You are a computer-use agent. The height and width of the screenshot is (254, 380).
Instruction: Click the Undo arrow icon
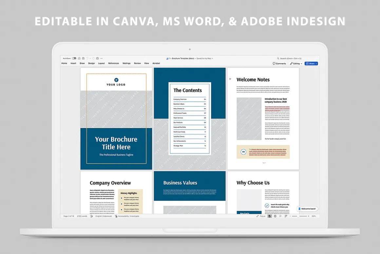[x=87, y=58]
